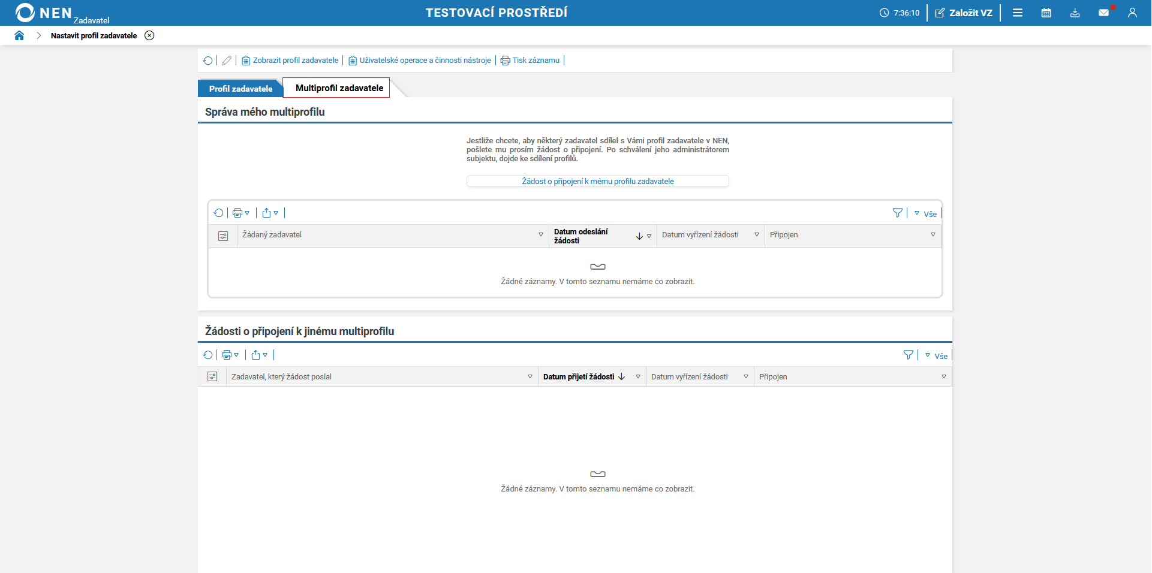Refresh the Žádosti o připojení list
The height and width of the screenshot is (573, 1152).
click(207, 355)
